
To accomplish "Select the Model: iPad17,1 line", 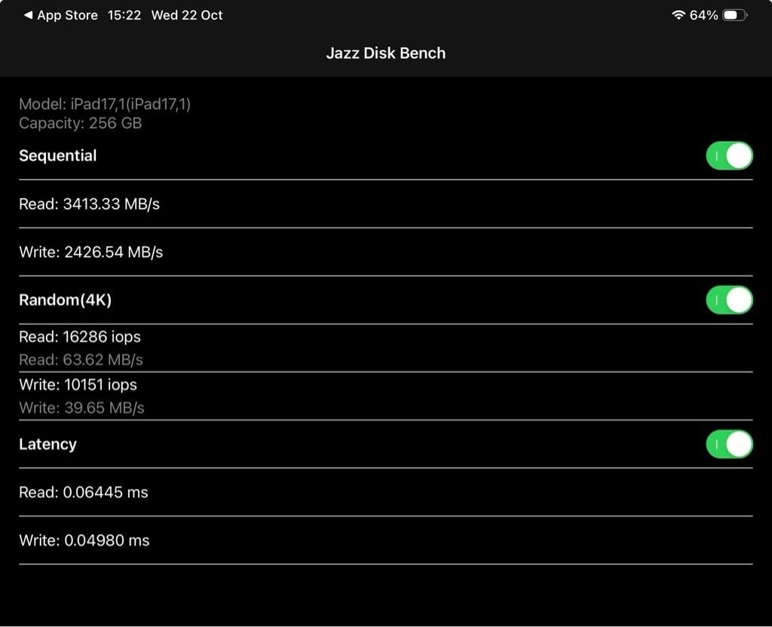I will [x=105, y=104].
